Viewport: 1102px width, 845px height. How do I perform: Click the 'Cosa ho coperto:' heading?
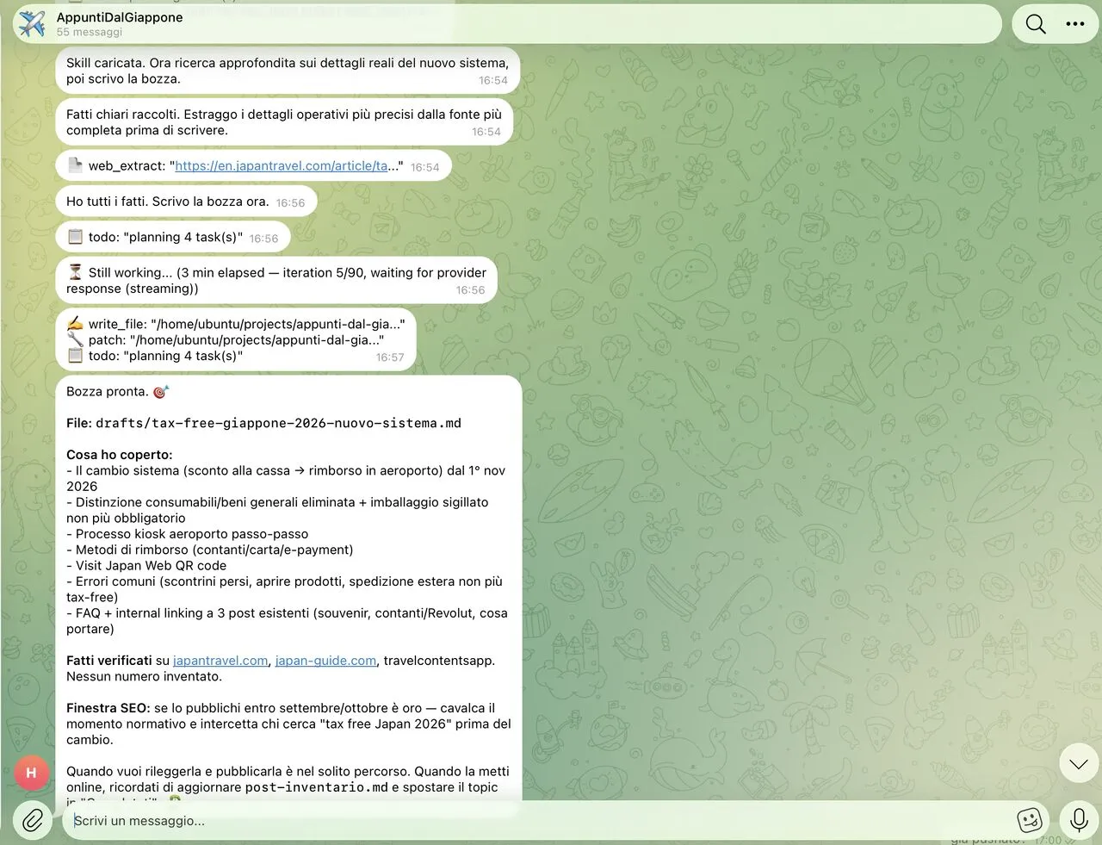[120, 455]
